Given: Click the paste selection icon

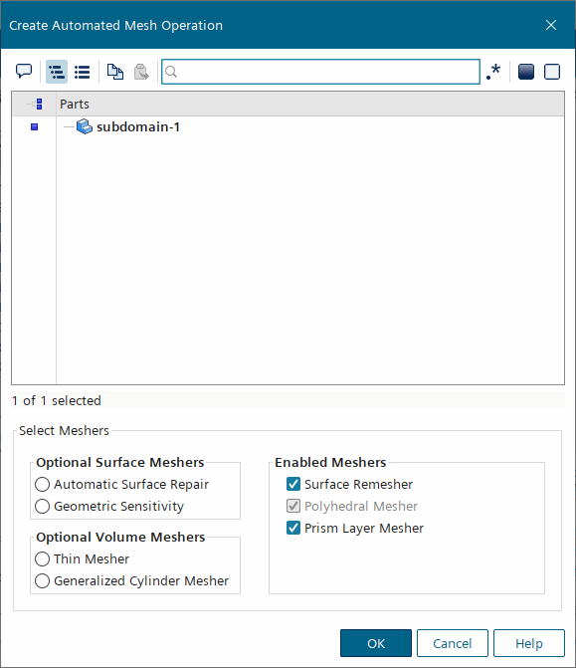Looking at the screenshot, I should tap(141, 72).
